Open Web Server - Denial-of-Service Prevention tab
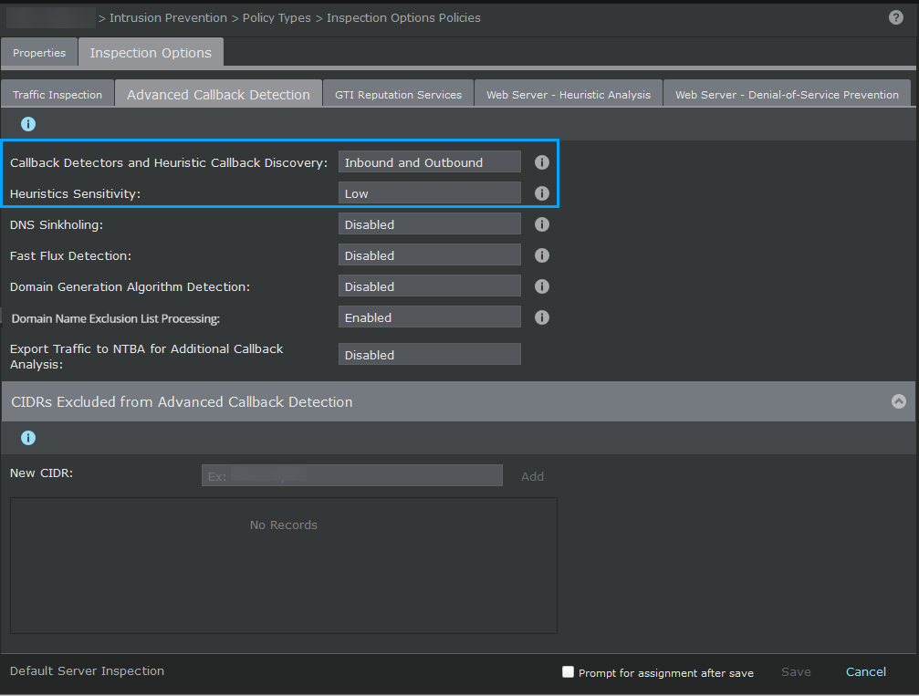The width and height of the screenshot is (919, 696). [787, 94]
